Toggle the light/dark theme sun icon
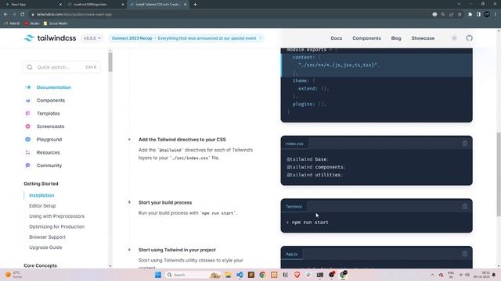 pos(454,38)
